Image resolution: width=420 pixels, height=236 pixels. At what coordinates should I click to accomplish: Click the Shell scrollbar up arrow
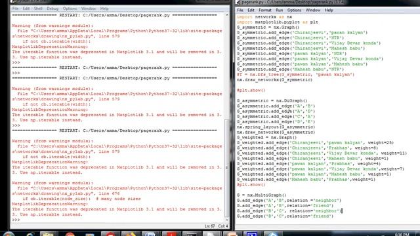227,15
